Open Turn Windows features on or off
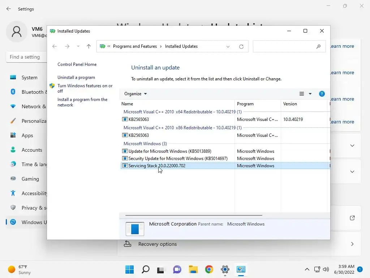The width and height of the screenshot is (370, 278). point(85,88)
